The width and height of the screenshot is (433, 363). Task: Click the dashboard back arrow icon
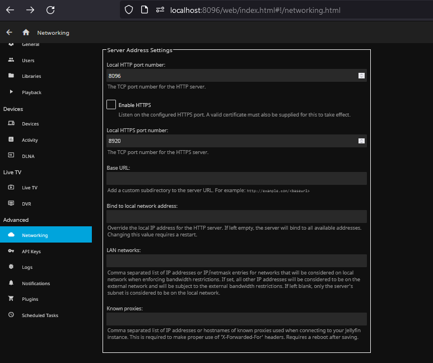click(x=9, y=32)
